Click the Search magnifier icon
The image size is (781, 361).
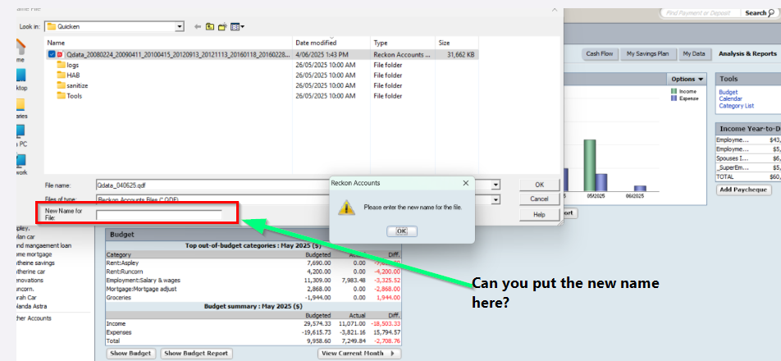[771, 13]
